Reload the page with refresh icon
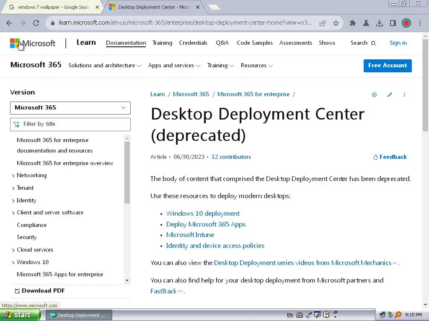 [x=36, y=23]
